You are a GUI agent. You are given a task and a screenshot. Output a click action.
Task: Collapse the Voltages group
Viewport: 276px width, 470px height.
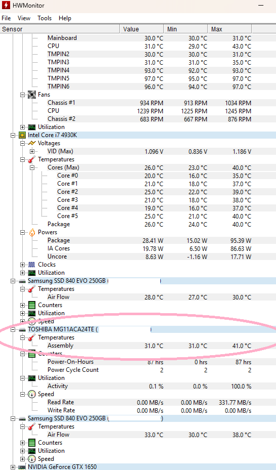pyautogui.click(x=22, y=143)
